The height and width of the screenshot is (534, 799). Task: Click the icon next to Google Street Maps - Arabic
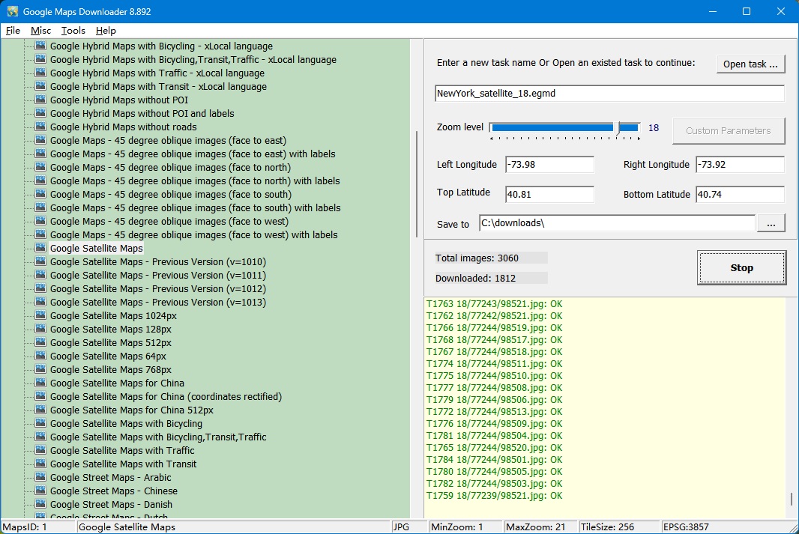(40, 478)
